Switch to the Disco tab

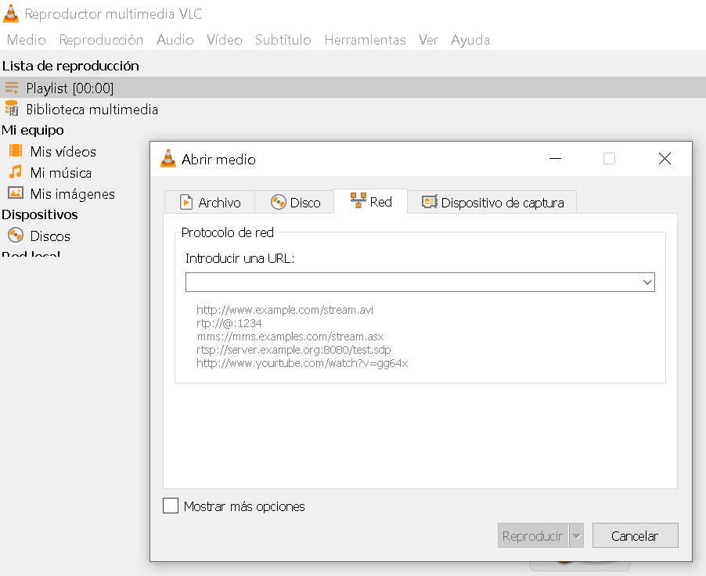(295, 202)
